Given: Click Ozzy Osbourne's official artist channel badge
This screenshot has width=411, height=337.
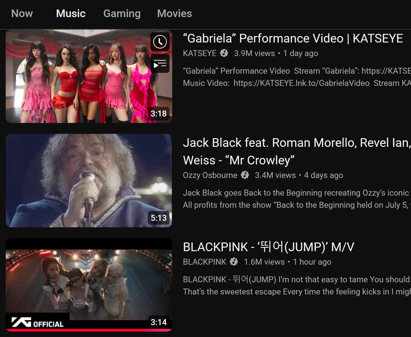Looking at the screenshot, I should click(x=245, y=175).
